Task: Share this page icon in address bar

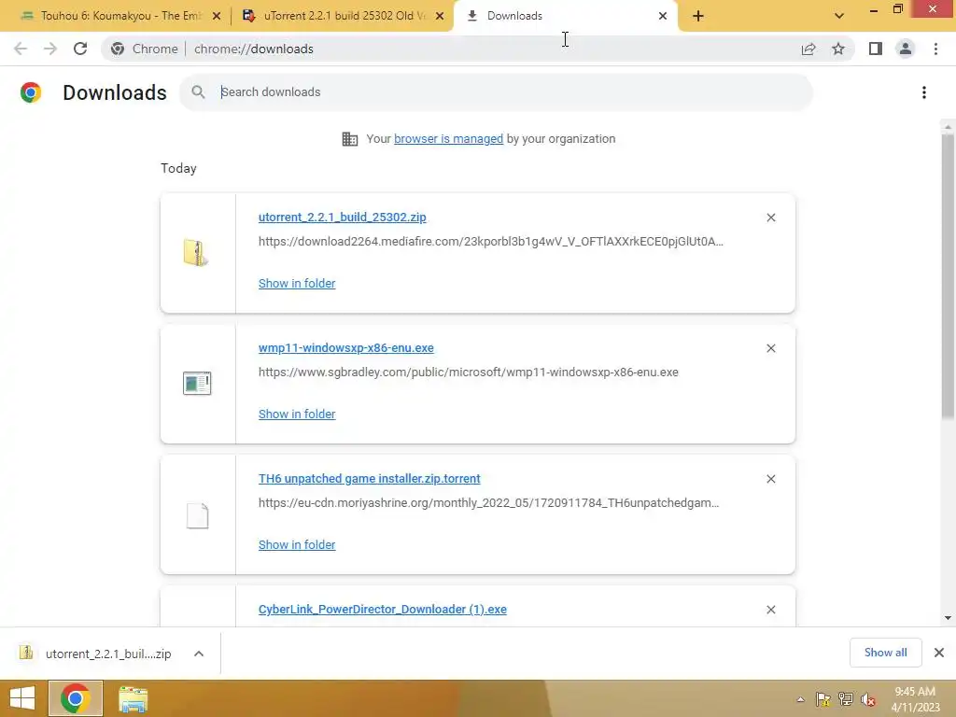Action: 808,49
